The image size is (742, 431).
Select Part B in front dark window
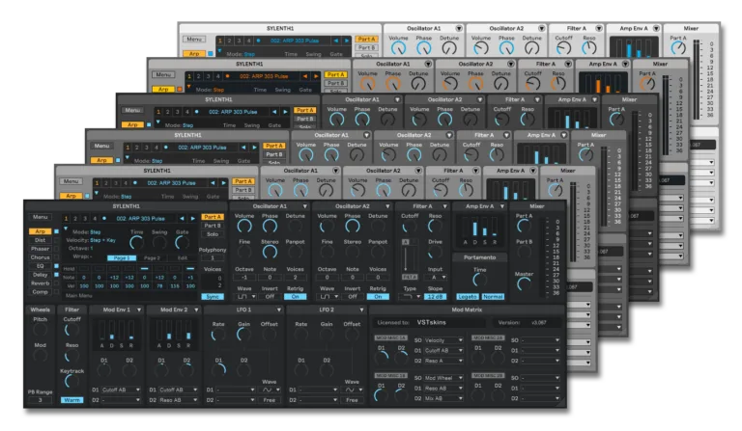213,226
